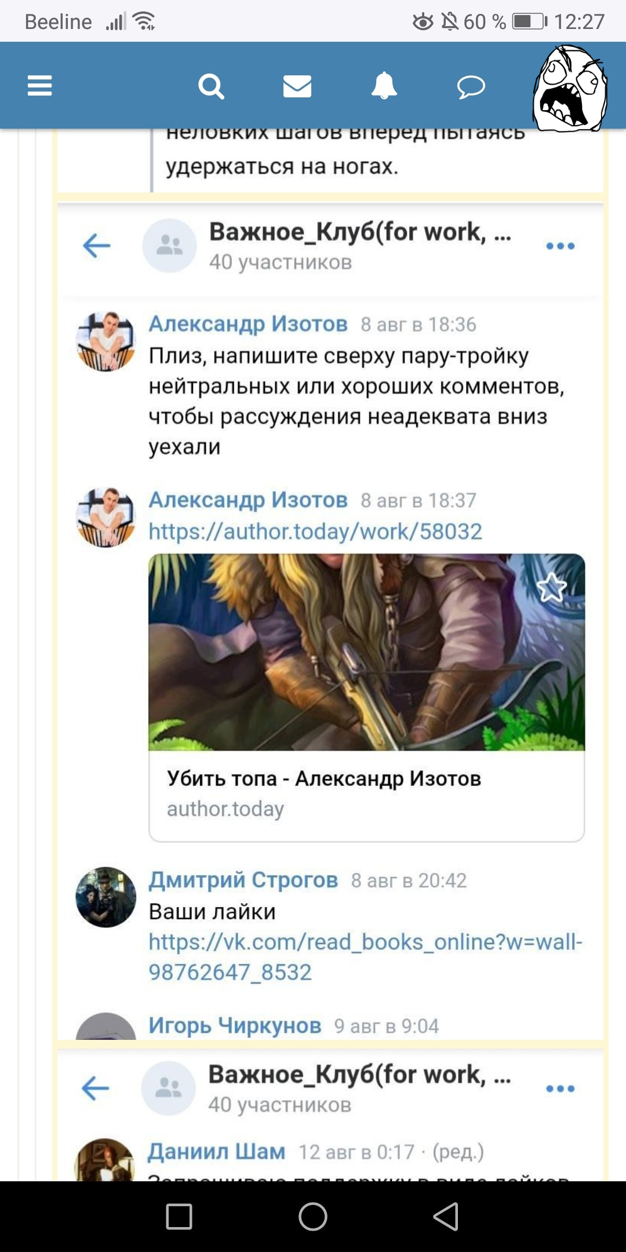Viewport: 626px width, 1252px height.
Task: Open the rage face profile avatar
Action: (570, 88)
